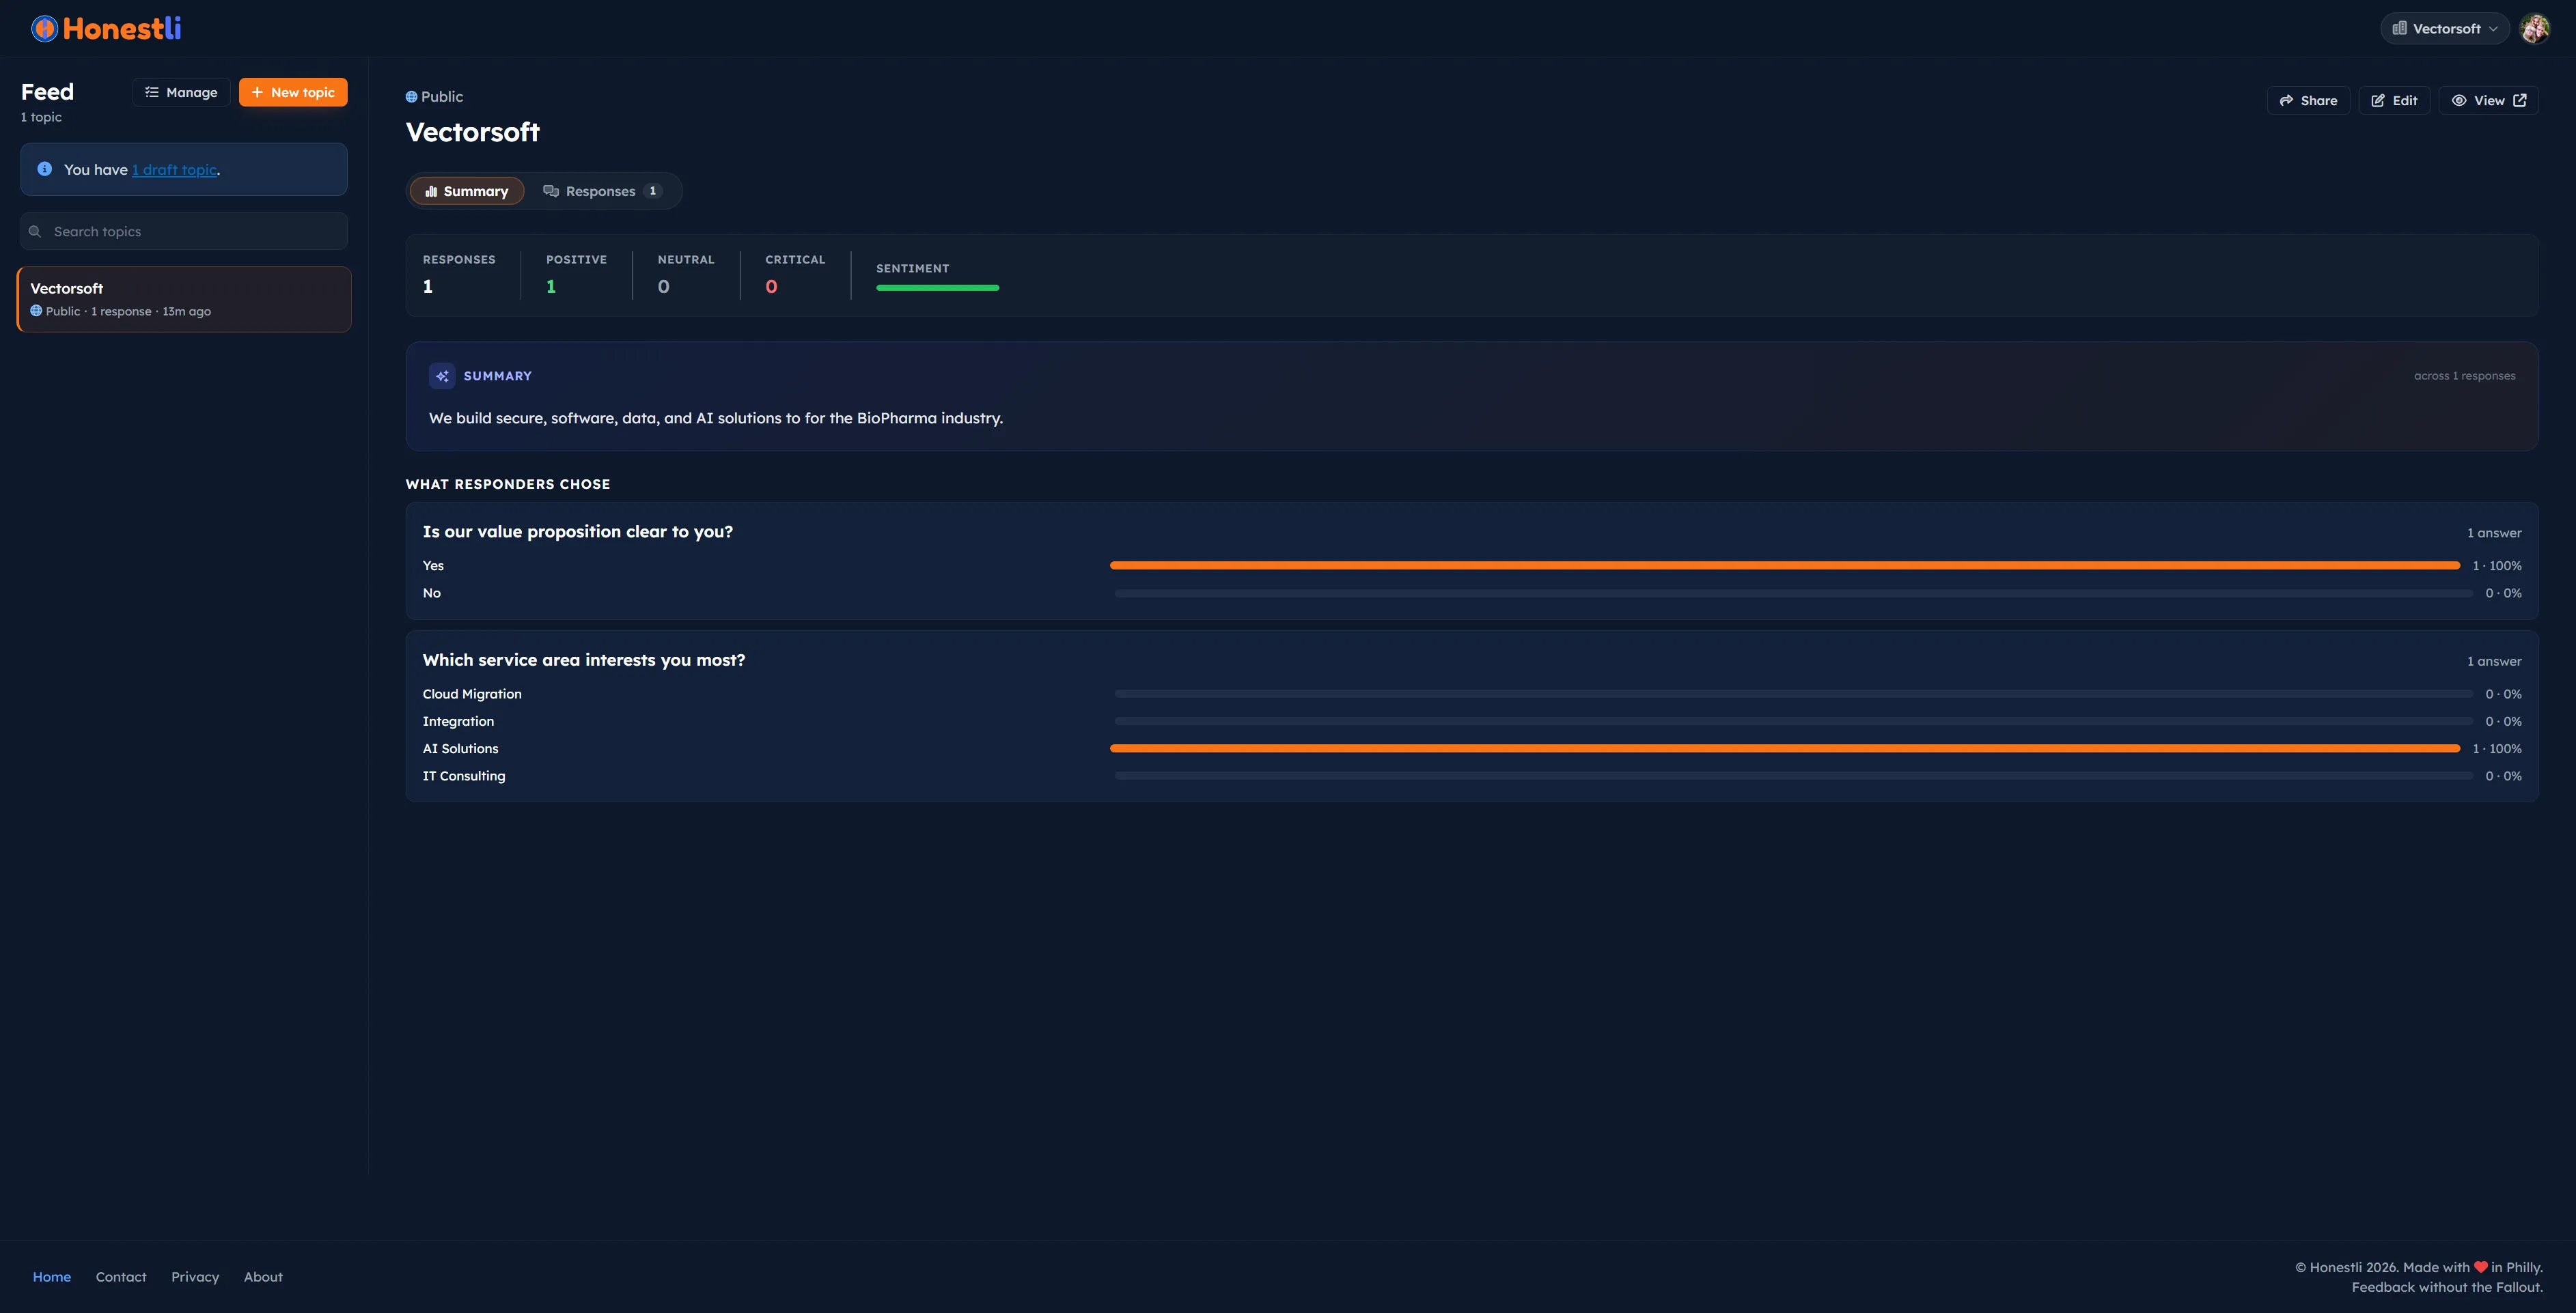This screenshot has height=1313, width=2576.
Task: Click the eye icon on View button
Action: point(2458,101)
